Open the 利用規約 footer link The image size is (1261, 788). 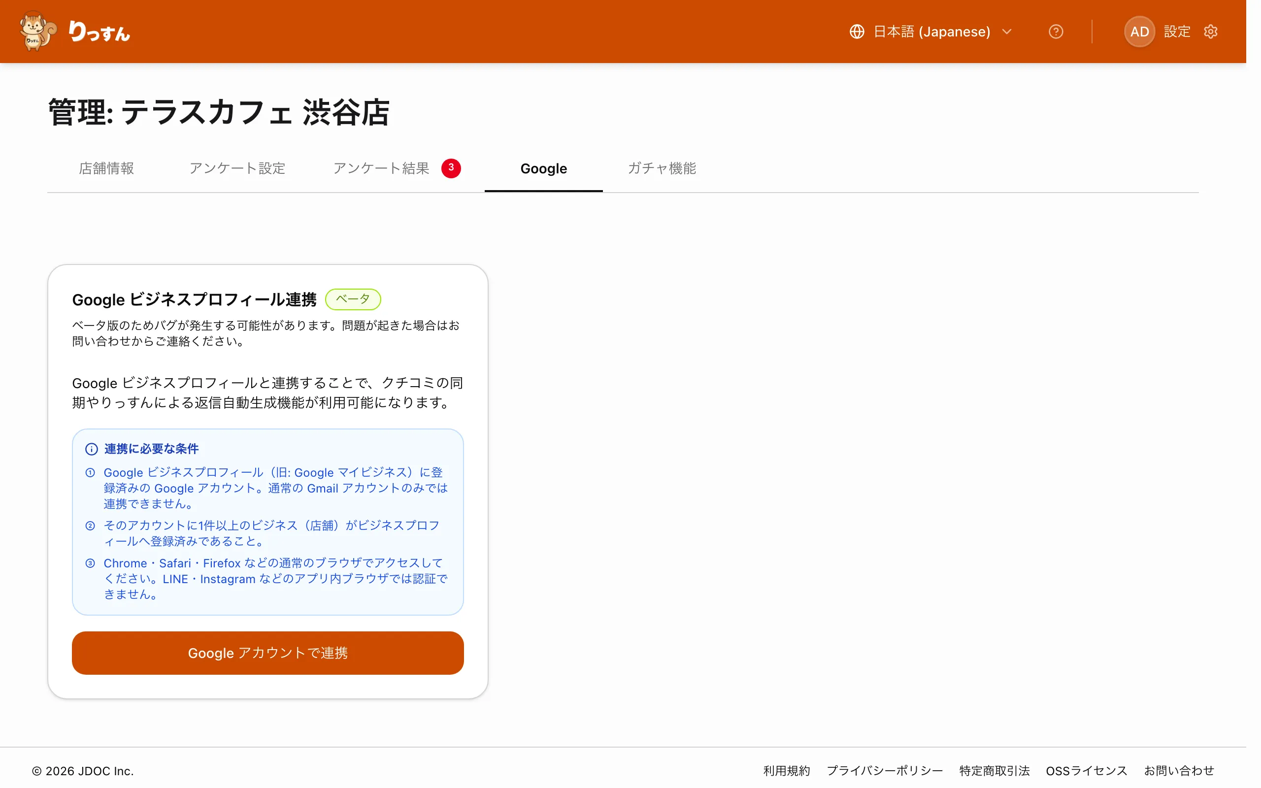pos(786,771)
